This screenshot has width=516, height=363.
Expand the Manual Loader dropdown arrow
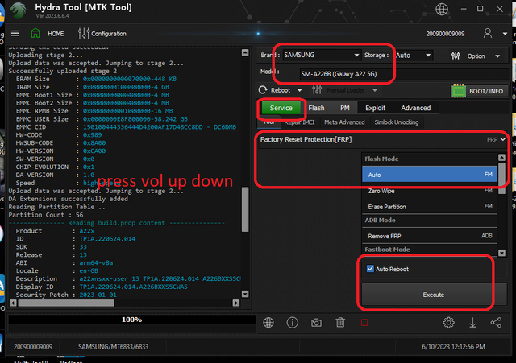click(374, 90)
